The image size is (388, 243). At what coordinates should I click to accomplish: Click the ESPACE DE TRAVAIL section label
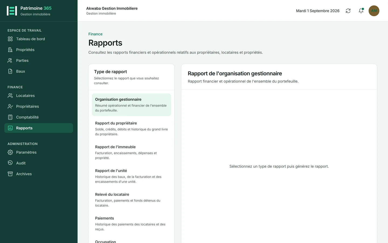tap(25, 31)
